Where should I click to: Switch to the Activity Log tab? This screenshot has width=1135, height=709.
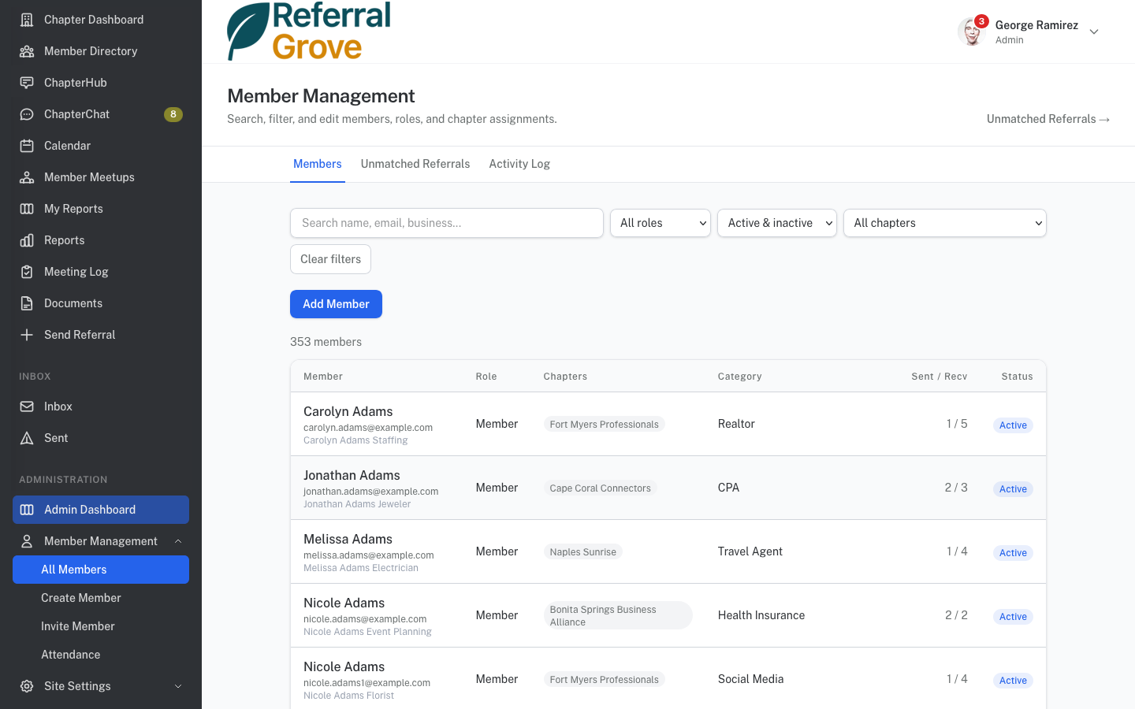point(519,164)
